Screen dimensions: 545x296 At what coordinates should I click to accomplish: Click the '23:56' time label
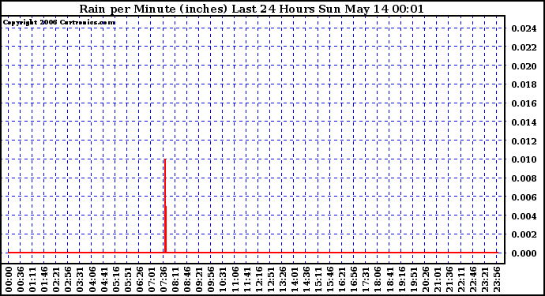click(x=497, y=279)
